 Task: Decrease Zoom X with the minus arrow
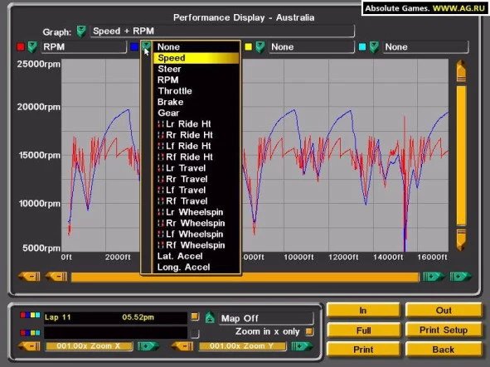coord(29,346)
